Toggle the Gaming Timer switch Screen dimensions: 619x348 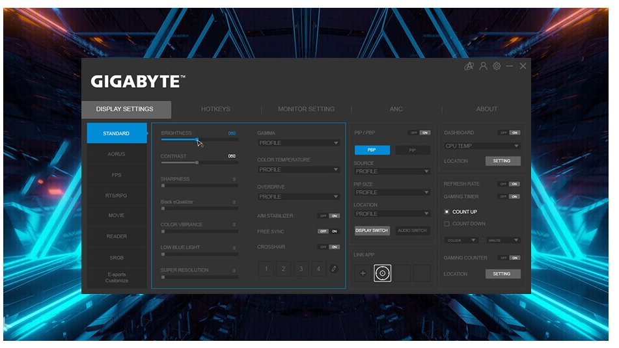[x=509, y=196]
